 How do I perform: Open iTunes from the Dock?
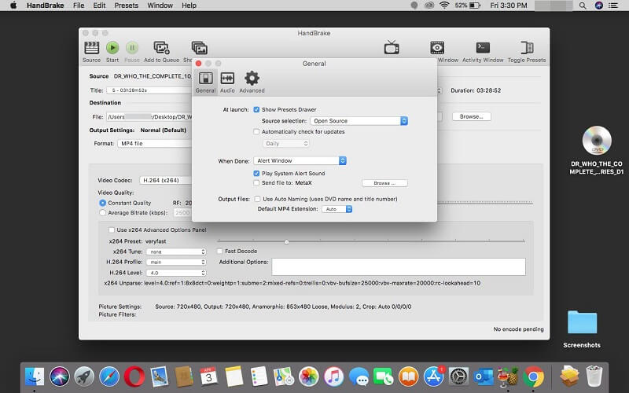coord(333,376)
